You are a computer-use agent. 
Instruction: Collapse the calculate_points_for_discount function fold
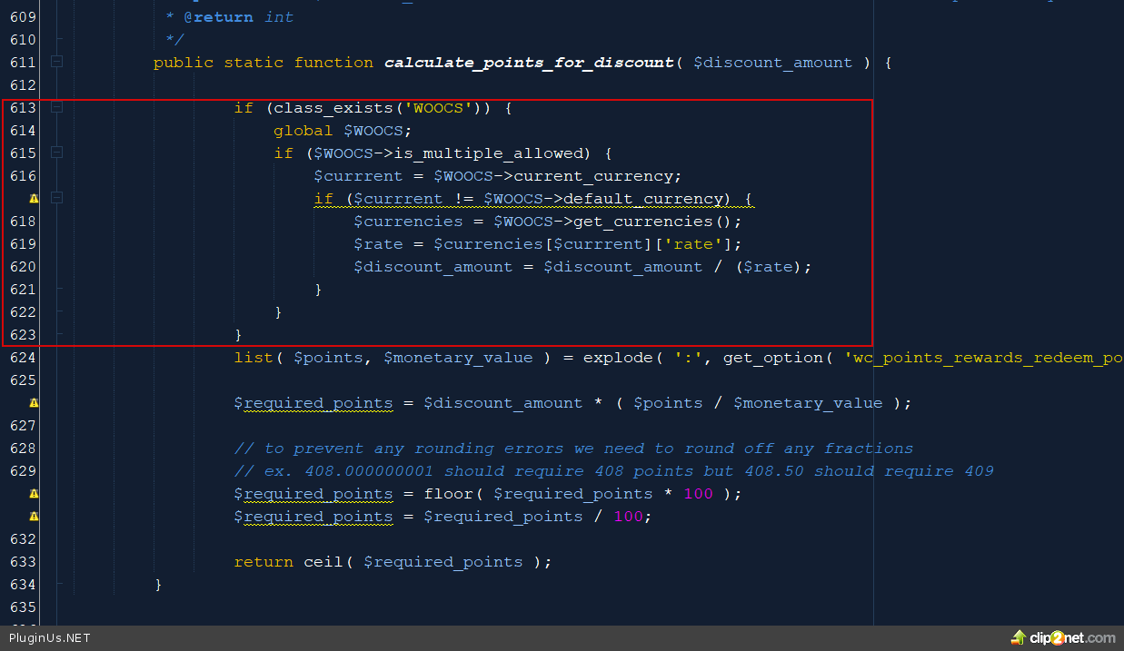point(56,62)
